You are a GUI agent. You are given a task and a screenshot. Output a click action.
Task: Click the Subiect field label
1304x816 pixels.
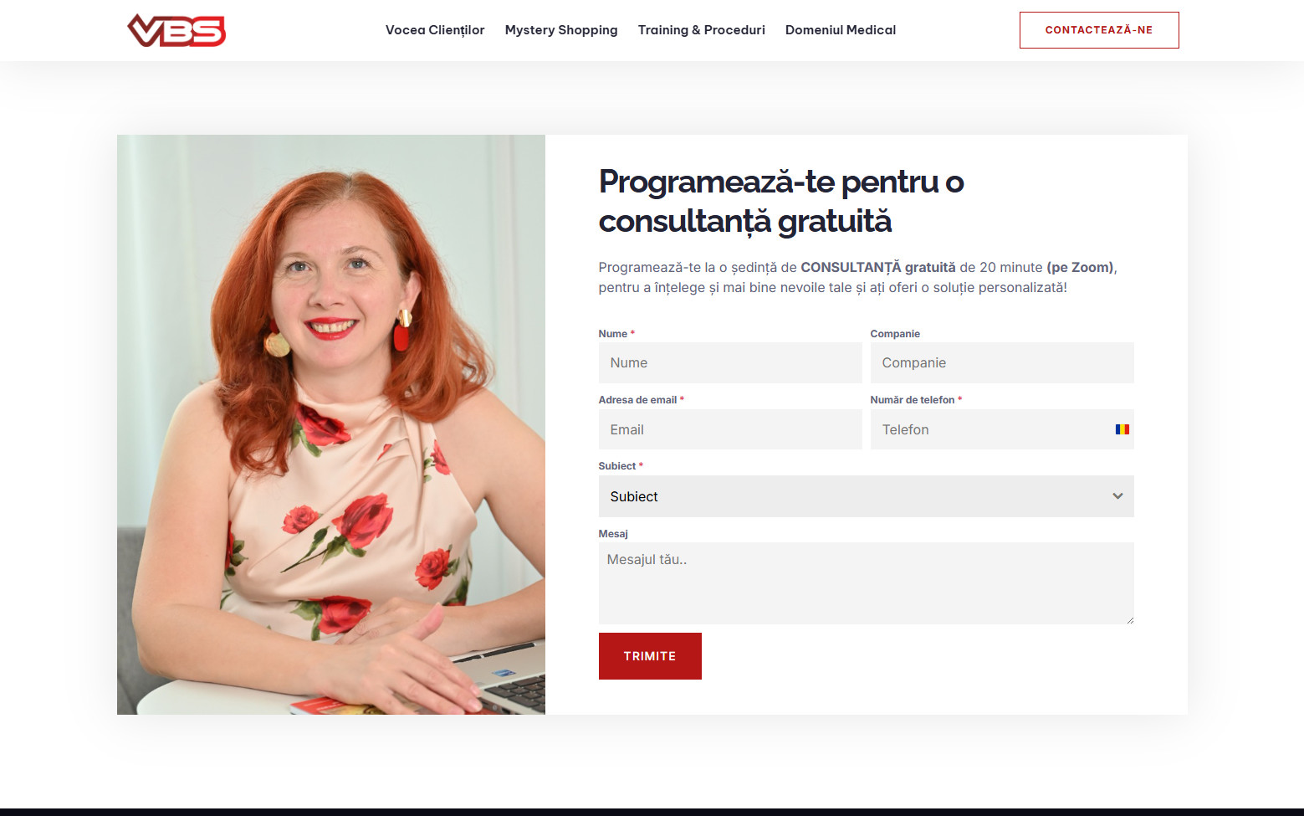click(616, 466)
